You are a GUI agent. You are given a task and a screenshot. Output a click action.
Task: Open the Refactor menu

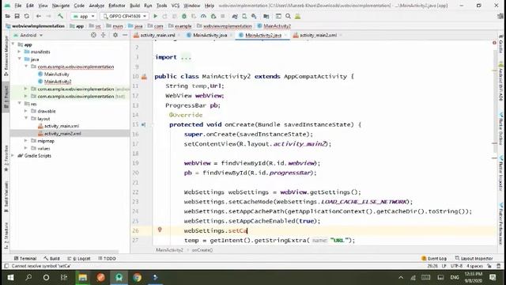[x=117, y=6]
